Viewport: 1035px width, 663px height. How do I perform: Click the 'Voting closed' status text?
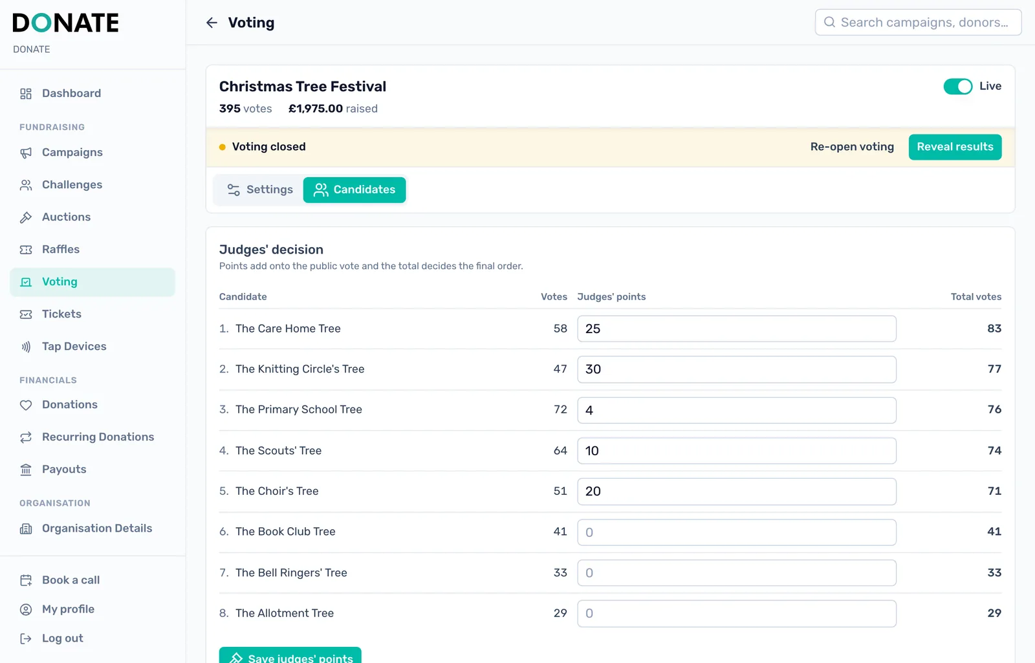click(268, 147)
